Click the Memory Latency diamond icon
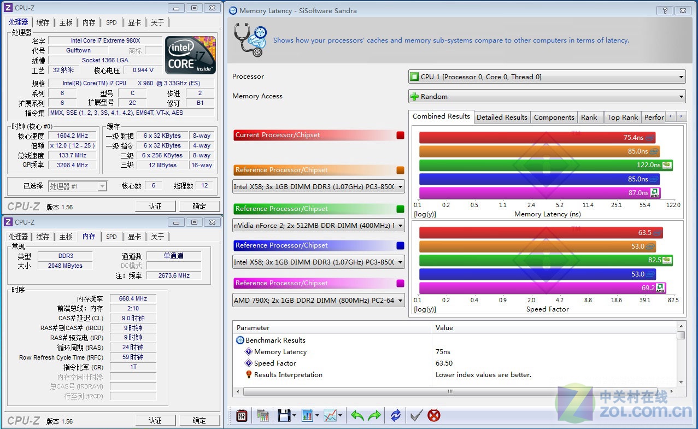Screen dimensions: 698x429 [x=249, y=352]
